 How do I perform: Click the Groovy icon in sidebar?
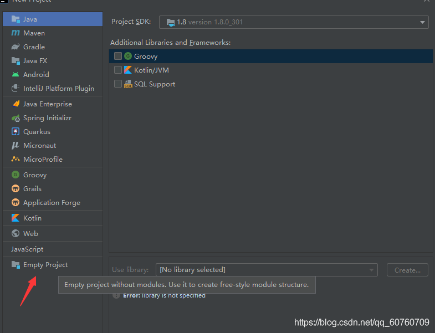16,175
